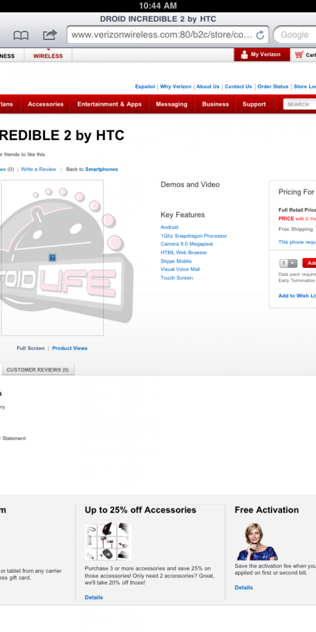The width and height of the screenshot is (316, 632).
Task: Go to the Support menu item
Action: point(254,104)
